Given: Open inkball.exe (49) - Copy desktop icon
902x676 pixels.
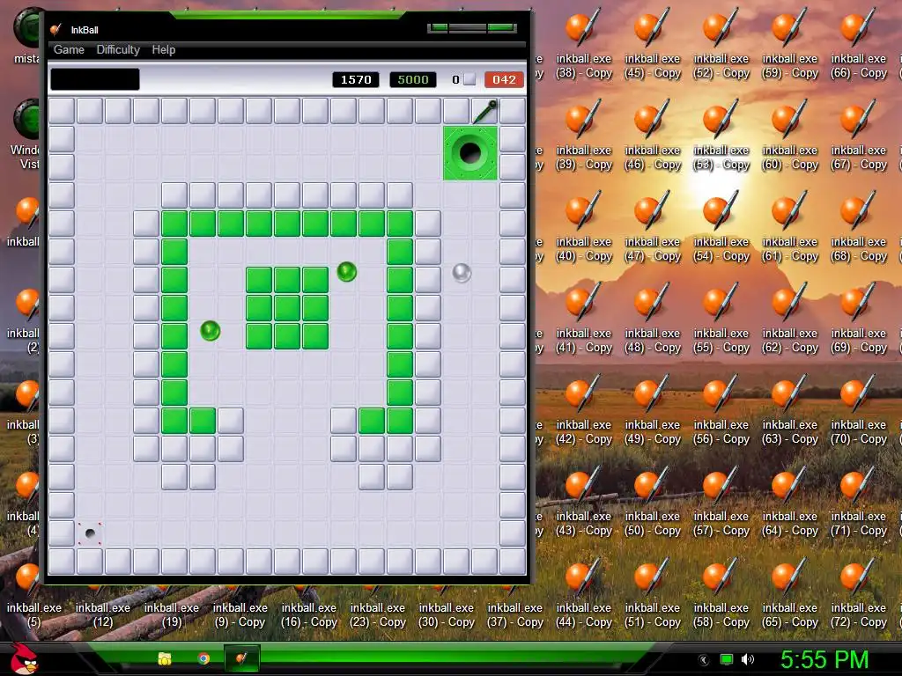Looking at the screenshot, I should [653, 410].
